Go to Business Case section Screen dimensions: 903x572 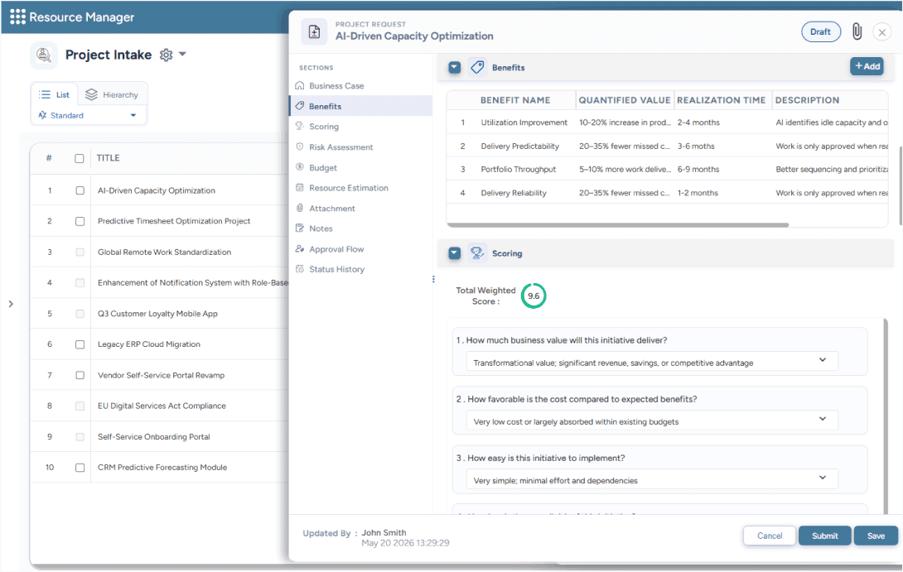(336, 86)
